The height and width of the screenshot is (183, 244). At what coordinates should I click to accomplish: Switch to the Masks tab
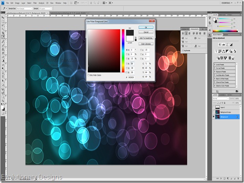pyautogui.click(x=225, y=35)
